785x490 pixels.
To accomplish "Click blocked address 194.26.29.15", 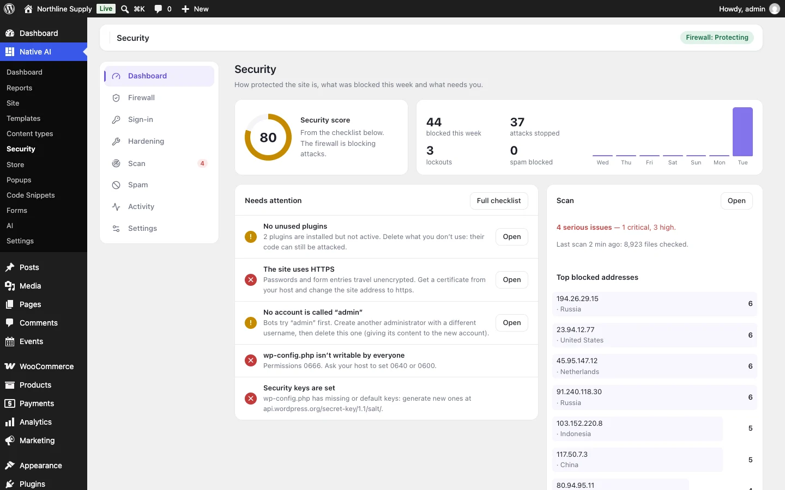I will pos(655,304).
